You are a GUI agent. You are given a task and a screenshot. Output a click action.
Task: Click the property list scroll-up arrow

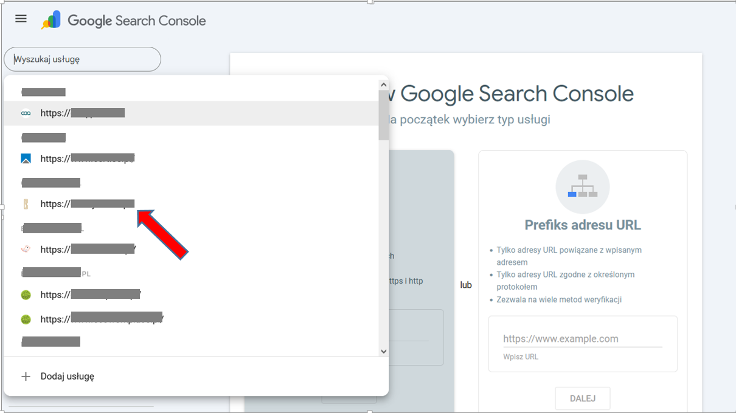(383, 85)
